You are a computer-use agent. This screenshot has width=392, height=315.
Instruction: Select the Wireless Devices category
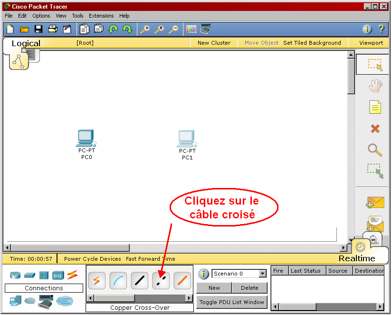point(58,276)
